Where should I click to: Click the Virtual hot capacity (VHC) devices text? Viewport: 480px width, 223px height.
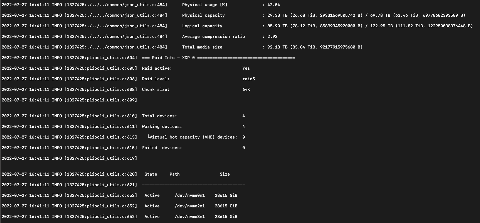[193, 137]
